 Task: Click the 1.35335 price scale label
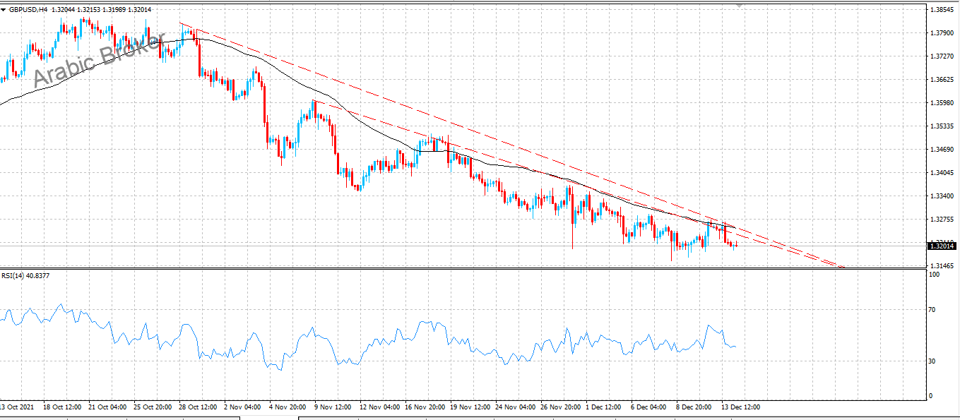coord(943,126)
